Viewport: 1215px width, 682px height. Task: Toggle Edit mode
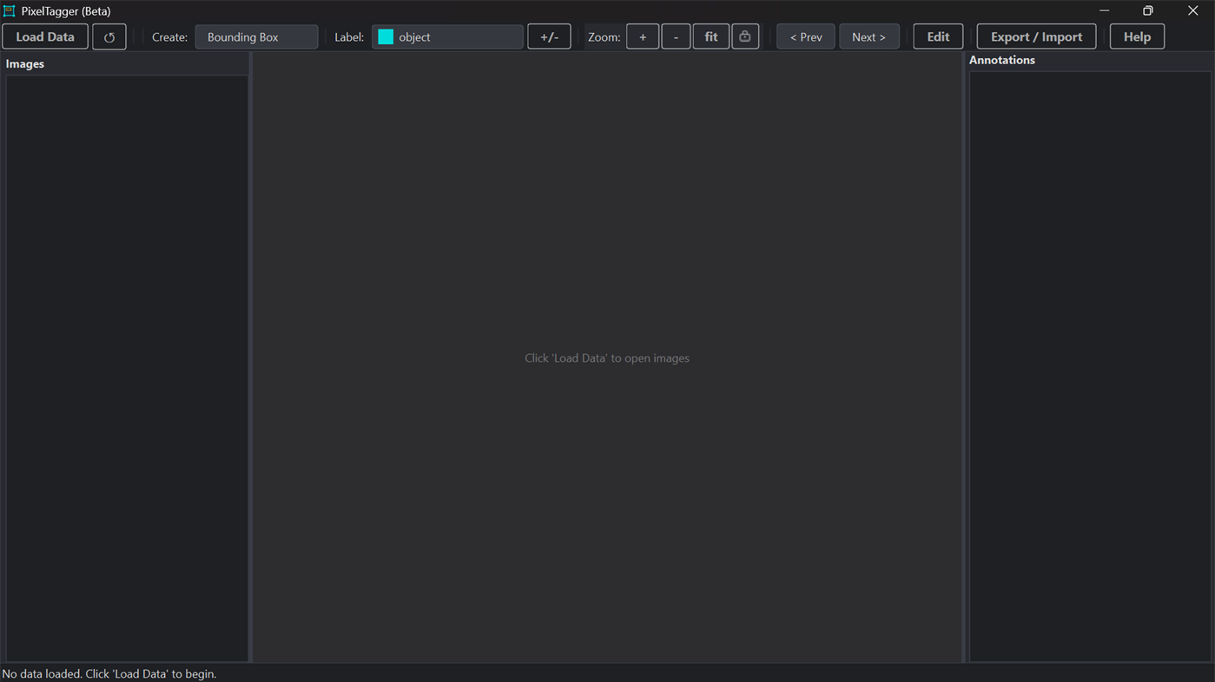(x=938, y=37)
